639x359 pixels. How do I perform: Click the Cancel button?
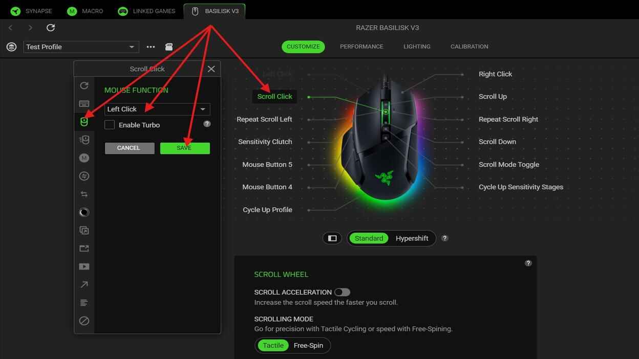pyautogui.click(x=129, y=148)
